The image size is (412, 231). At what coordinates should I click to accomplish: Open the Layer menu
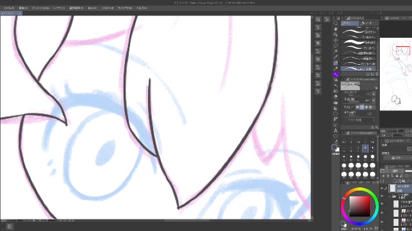59,8
